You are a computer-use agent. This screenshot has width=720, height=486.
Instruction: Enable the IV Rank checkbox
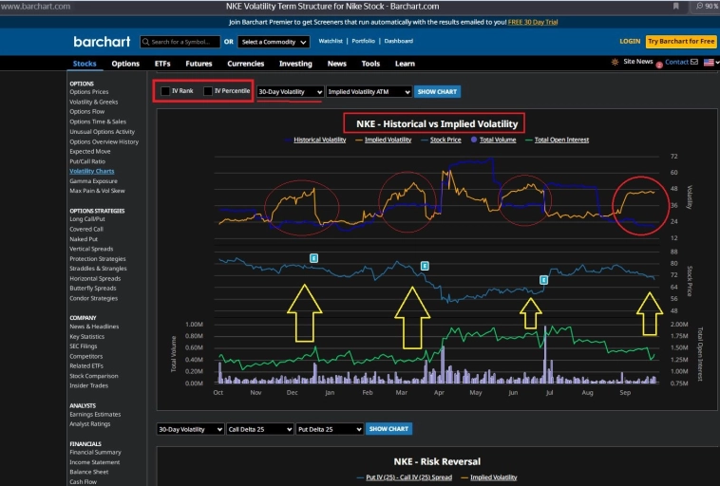165,91
